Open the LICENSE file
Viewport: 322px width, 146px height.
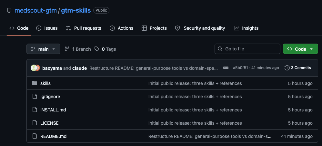pyautogui.click(x=49, y=123)
